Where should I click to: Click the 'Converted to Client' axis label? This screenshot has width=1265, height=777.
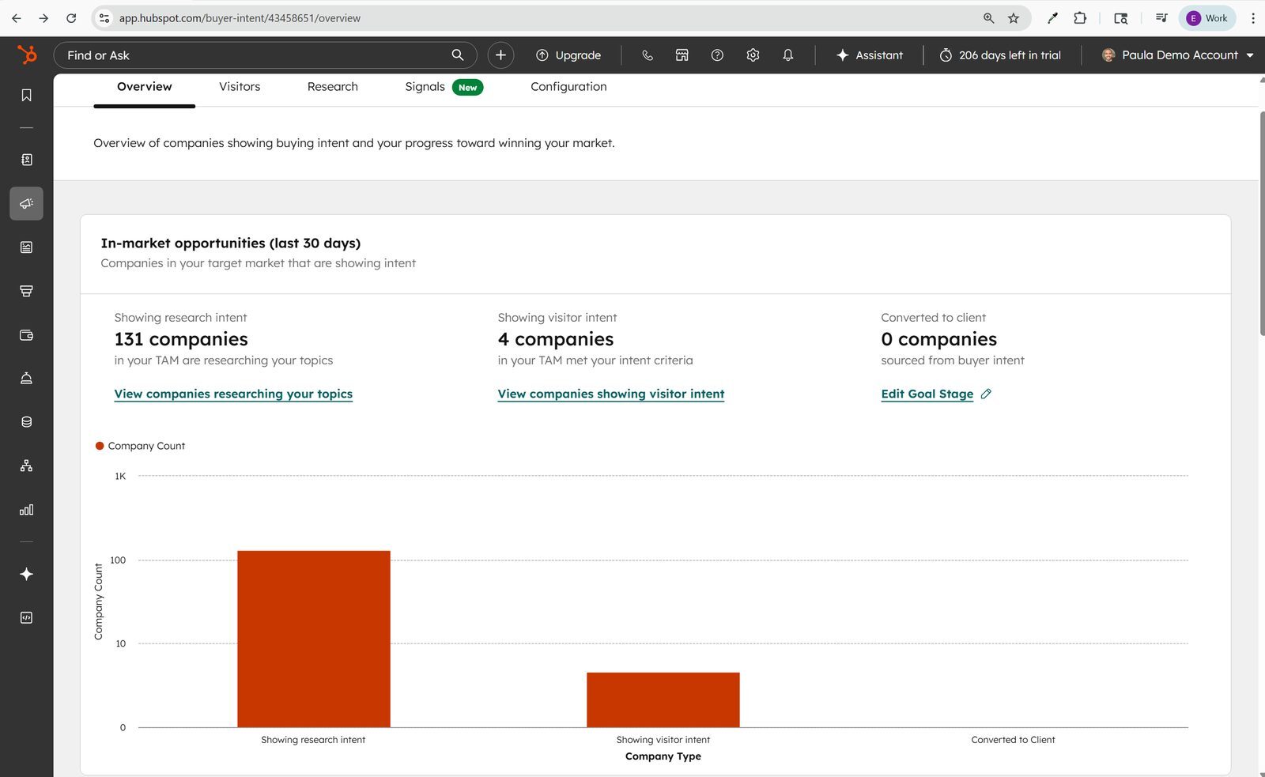tap(1013, 740)
